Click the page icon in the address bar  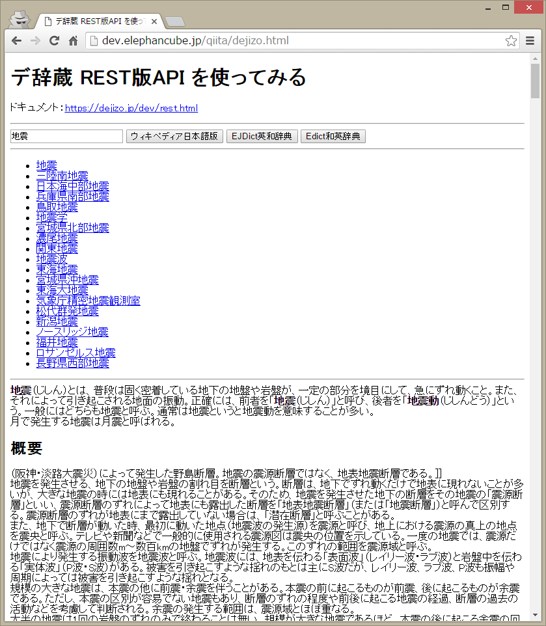click(94, 40)
